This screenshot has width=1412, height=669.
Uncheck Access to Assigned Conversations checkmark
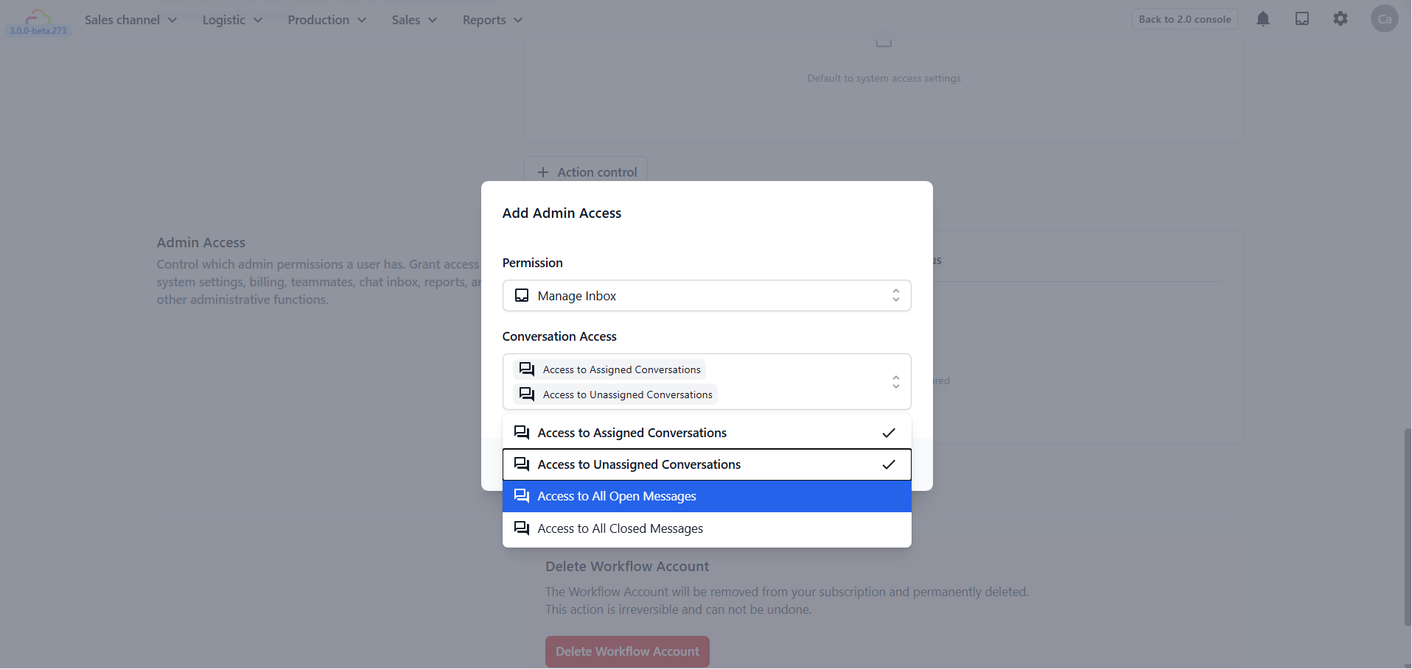tap(889, 433)
